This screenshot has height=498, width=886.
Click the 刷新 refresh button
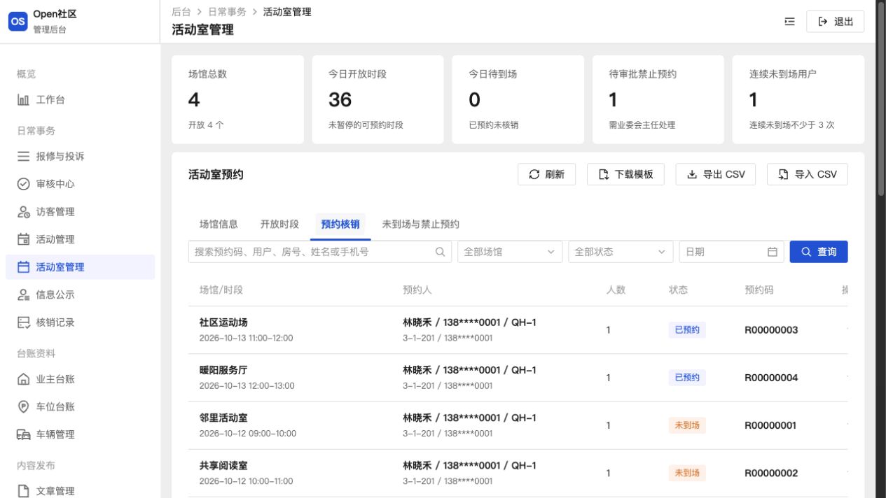point(546,174)
